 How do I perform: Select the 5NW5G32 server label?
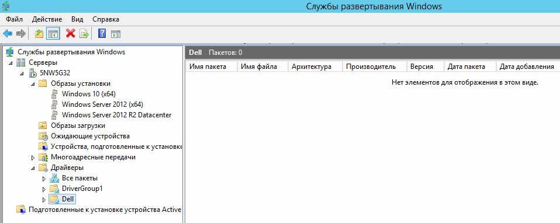[x=54, y=73]
